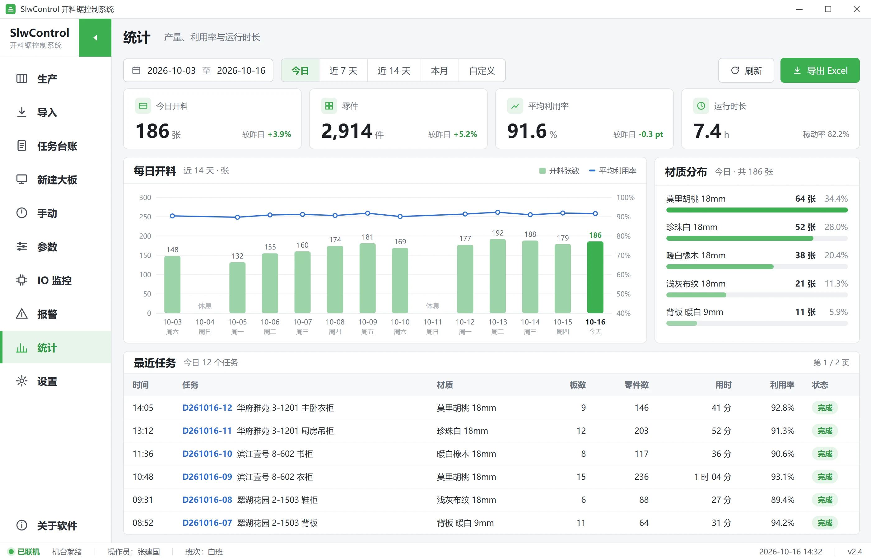Viewport: 871px width, 560px height.
Task: Click the 今日开料 card icon
Action: click(143, 106)
